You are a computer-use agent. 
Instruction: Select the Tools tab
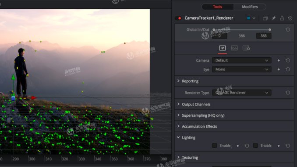[x=217, y=7]
